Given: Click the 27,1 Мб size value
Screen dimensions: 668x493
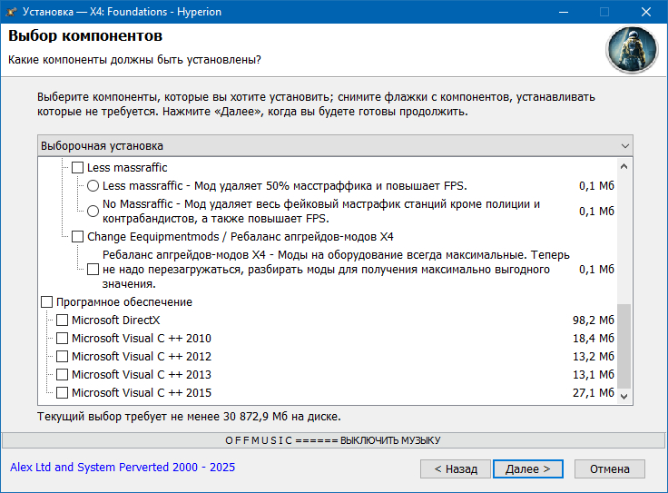Looking at the screenshot, I should [594, 392].
